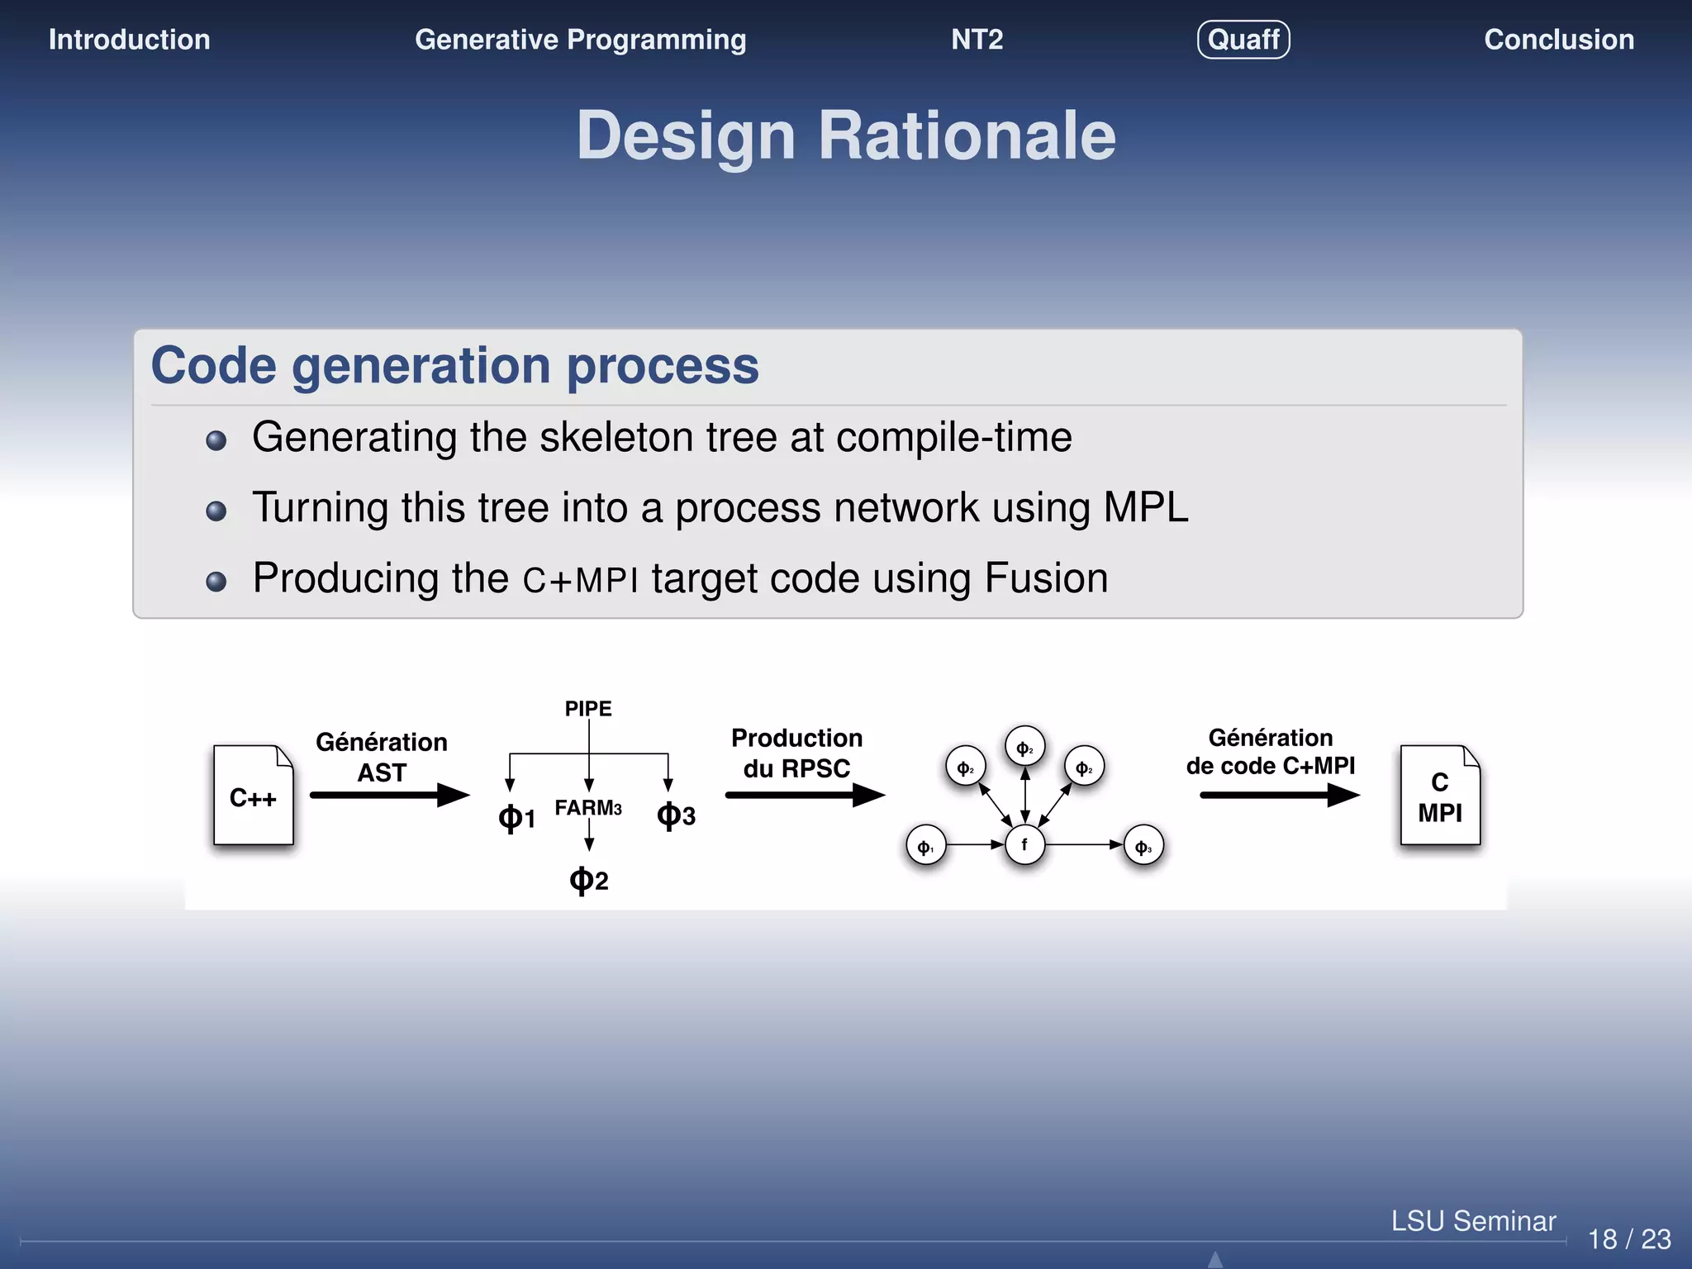Click the LSU Seminar footer text
The height and width of the screenshot is (1269, 1692).
[x=1473, y=1221]
